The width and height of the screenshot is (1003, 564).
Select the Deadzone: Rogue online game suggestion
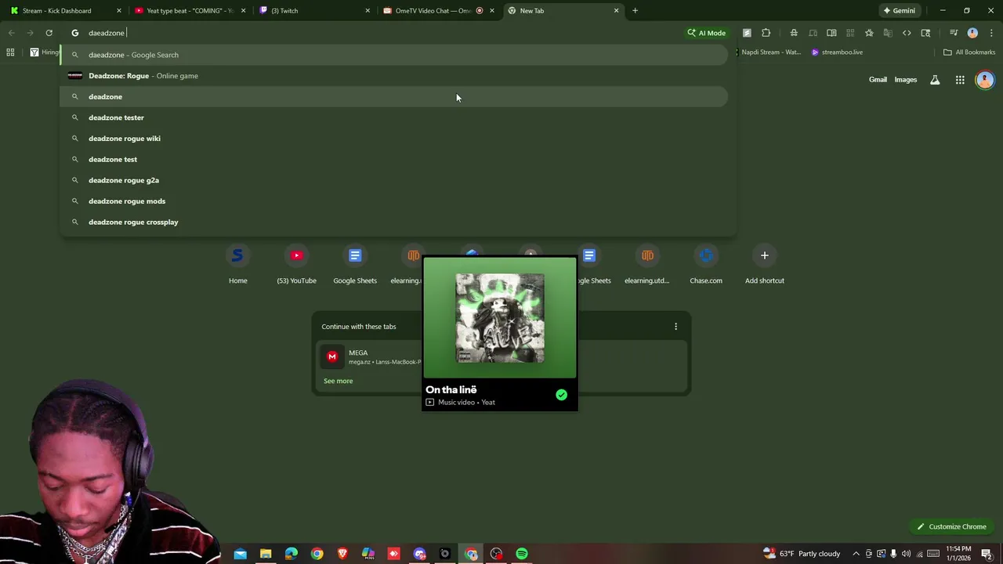(393, 76)
